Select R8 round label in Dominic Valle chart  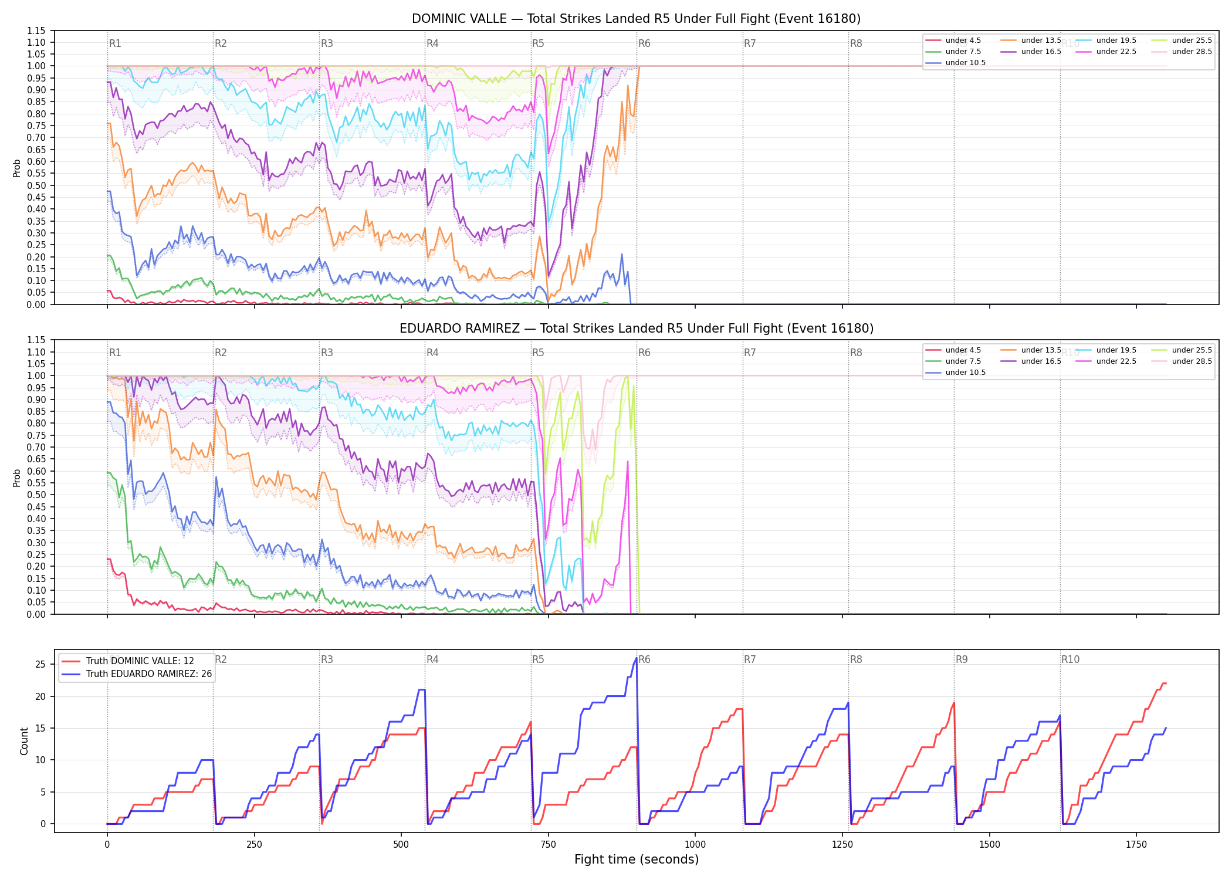pyautogui.click(x=856, y=43)
